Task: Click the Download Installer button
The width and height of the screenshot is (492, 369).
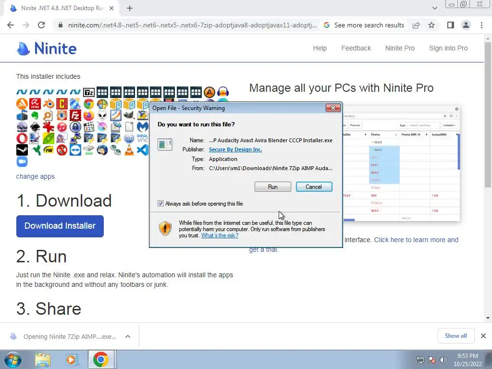Action: tap(60, 226)
